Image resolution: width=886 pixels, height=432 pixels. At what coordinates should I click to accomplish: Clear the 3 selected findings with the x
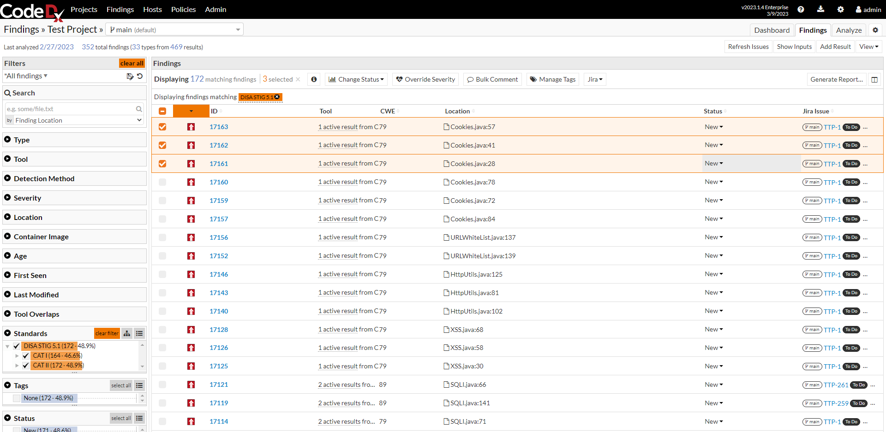(298, 79)
